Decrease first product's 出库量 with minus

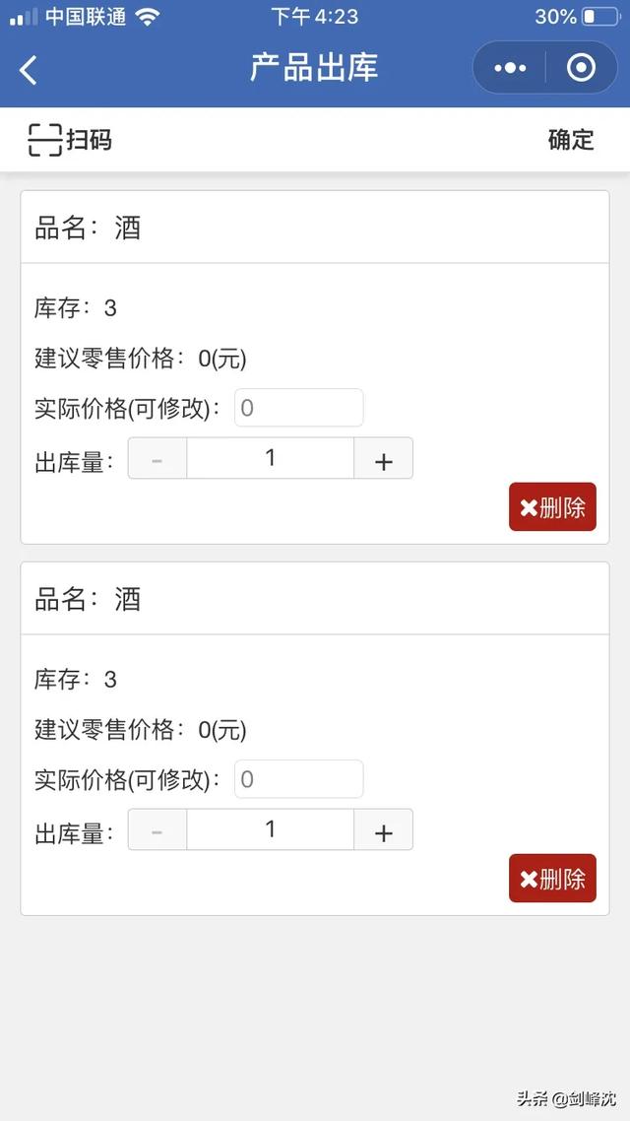157,459
